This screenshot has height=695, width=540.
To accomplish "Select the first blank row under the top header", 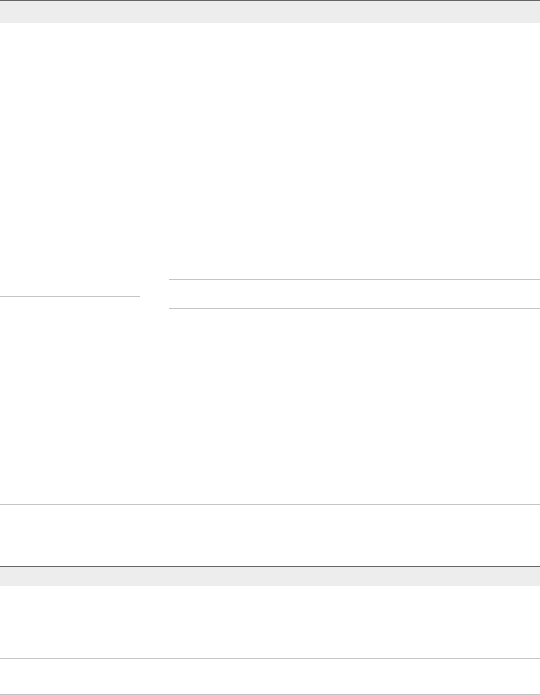I will tap(270, 75).
